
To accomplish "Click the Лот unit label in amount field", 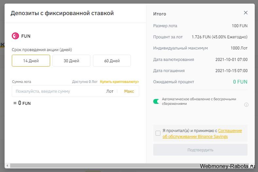I will pos(110,91).
